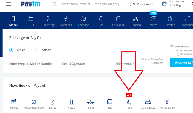Open the hamburger menu
193x113 pixels.
9,4
